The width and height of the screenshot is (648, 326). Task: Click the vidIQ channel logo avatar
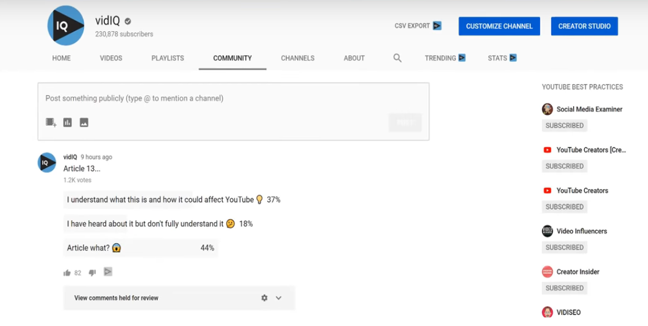(65, 26)
